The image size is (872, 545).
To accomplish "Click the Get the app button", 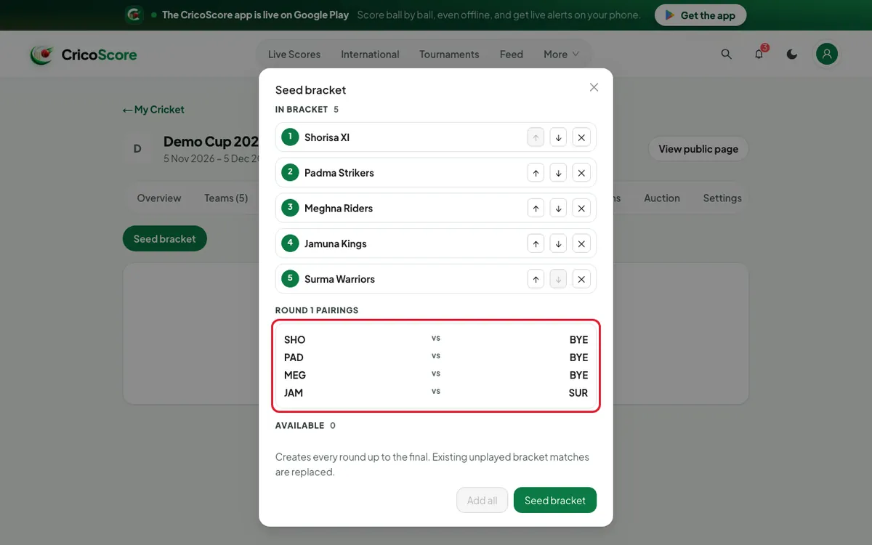I will pyautogui.click(x=701, y=15).
